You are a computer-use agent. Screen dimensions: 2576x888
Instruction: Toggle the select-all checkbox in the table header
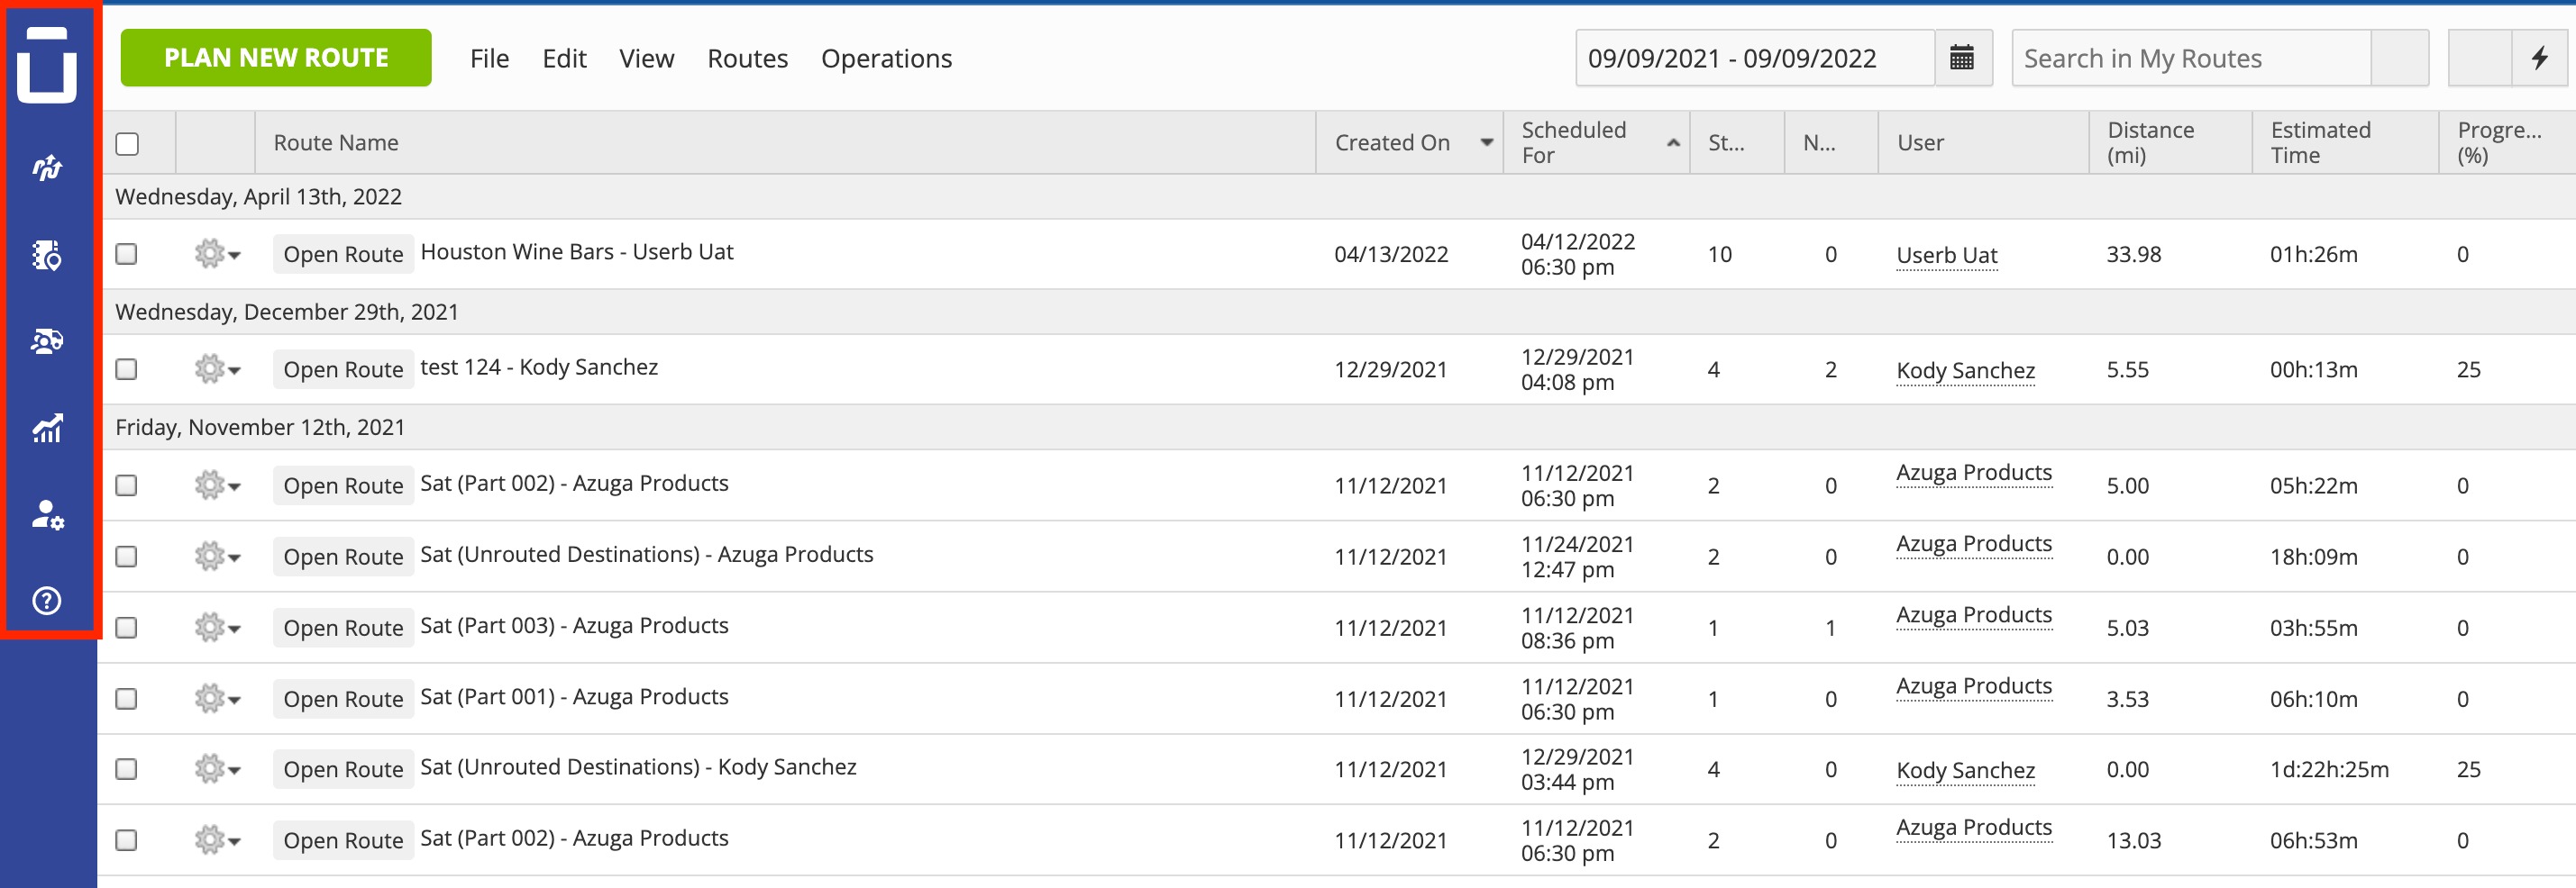[127, 144]
